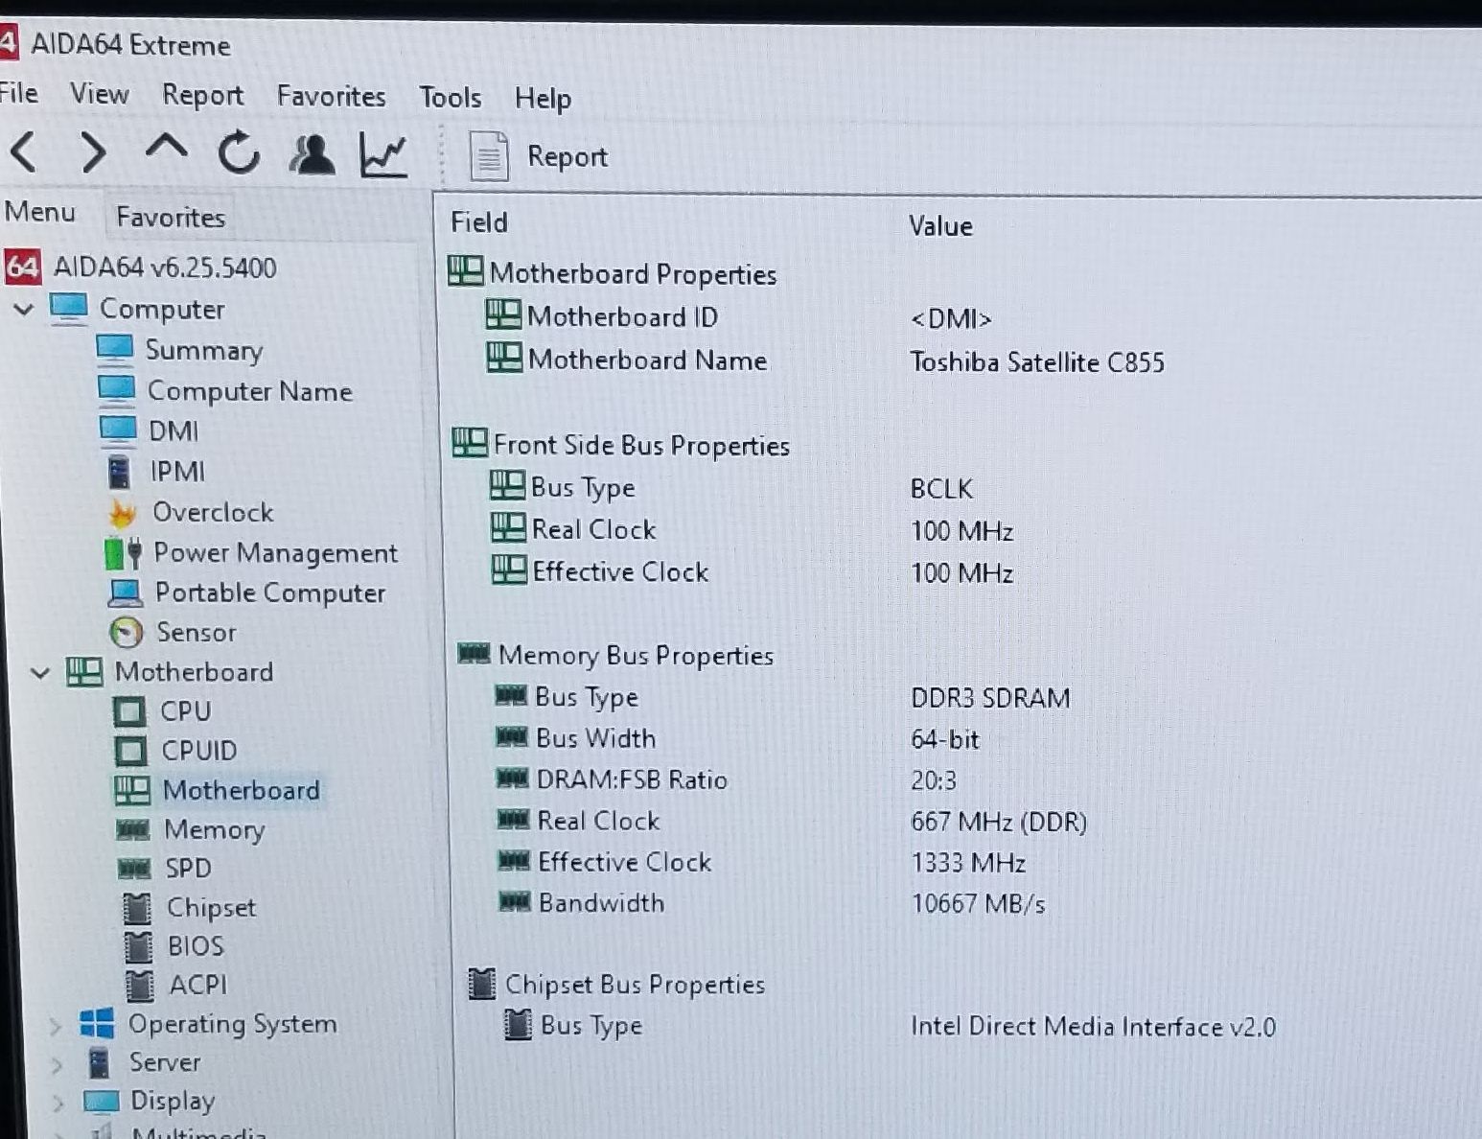Click the Report document icon
1482x1139 pixels.
488,156
